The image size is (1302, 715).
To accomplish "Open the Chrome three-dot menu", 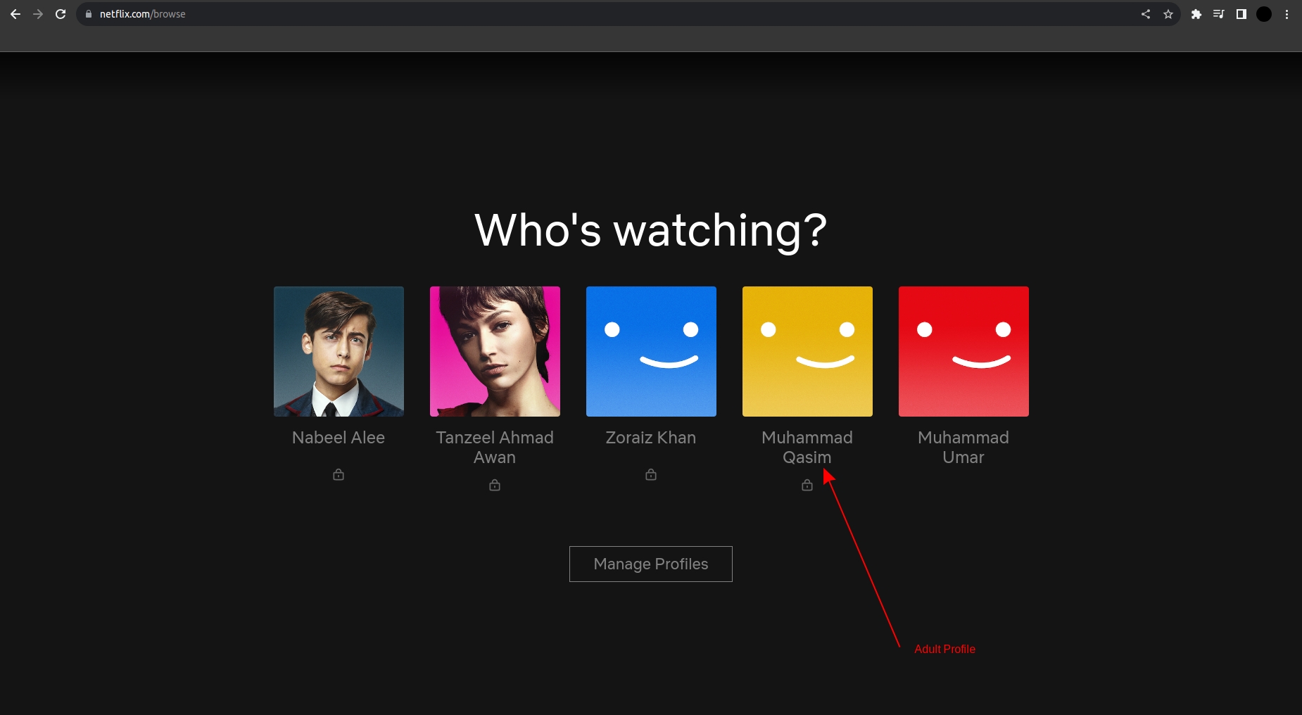I will (x=1287, y=14).
